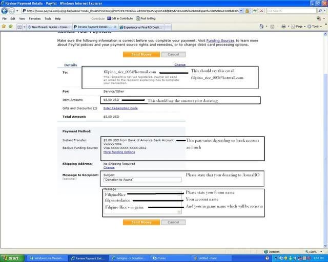The image size is (328, 262).
Task: Click the bottom Send Money button
Action: pyautogui.click(x=141, y=222)
